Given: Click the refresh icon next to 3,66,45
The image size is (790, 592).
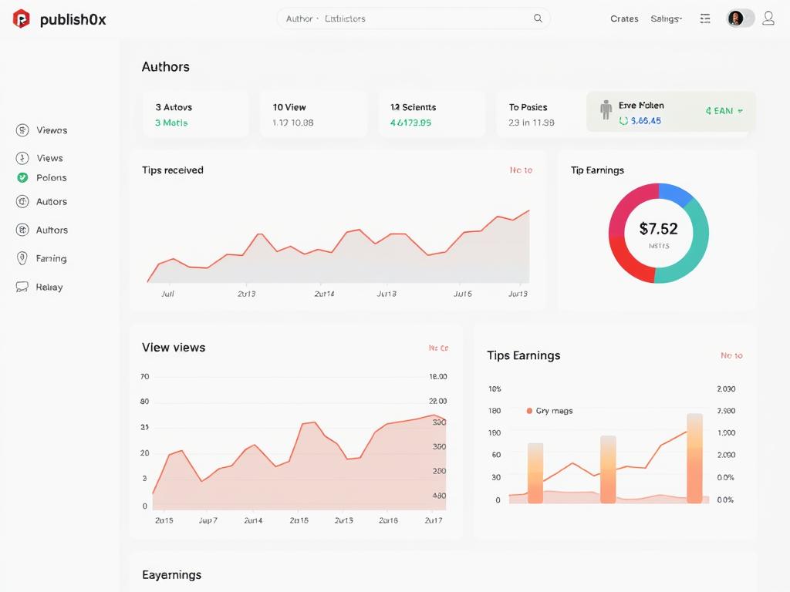Looking at the screenshot, I should click(623, 121).
